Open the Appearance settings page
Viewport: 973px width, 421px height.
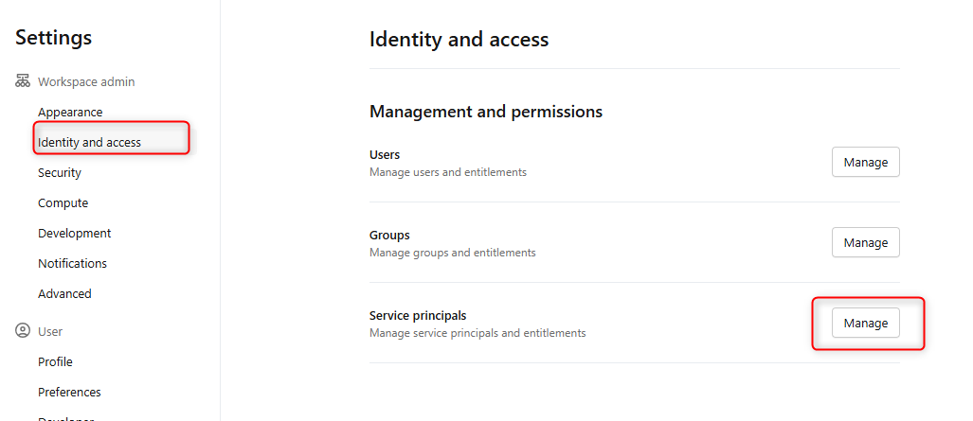[x=70, y=113]
